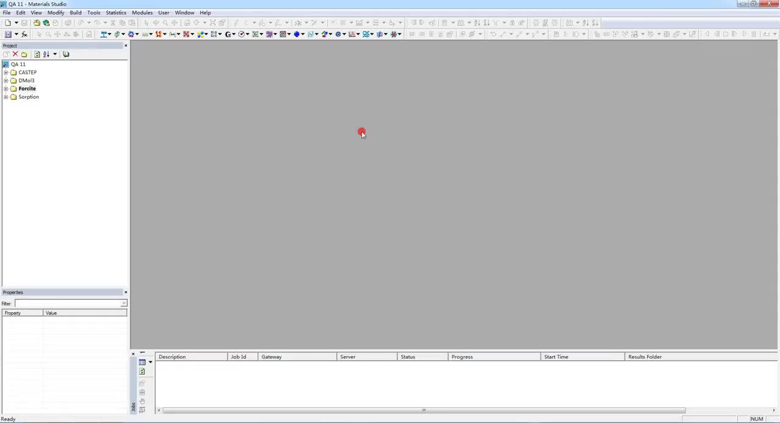Click the Description column header in Jobs
The width and height of the screenshot is (780, 423).
click(191, 357)
